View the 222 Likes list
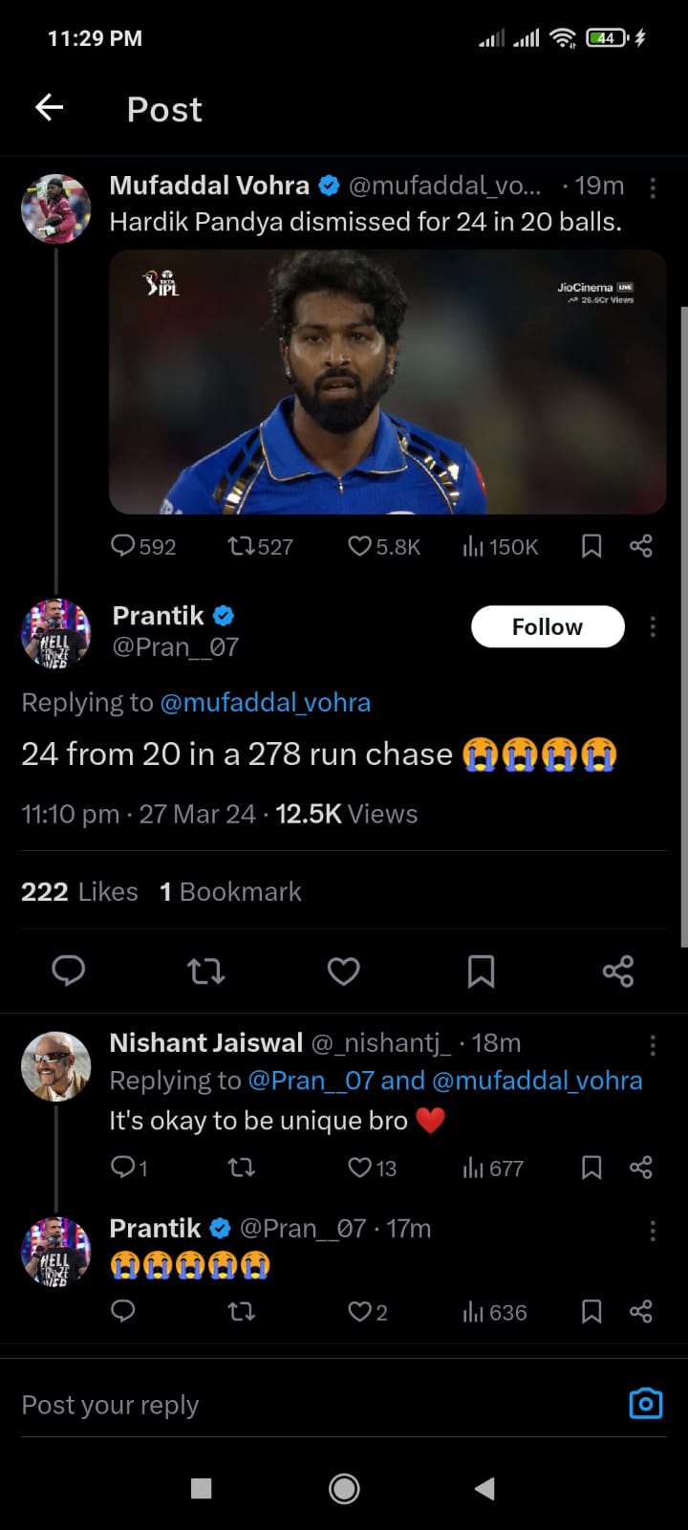Screen dimensions: 688x1530 79,892
